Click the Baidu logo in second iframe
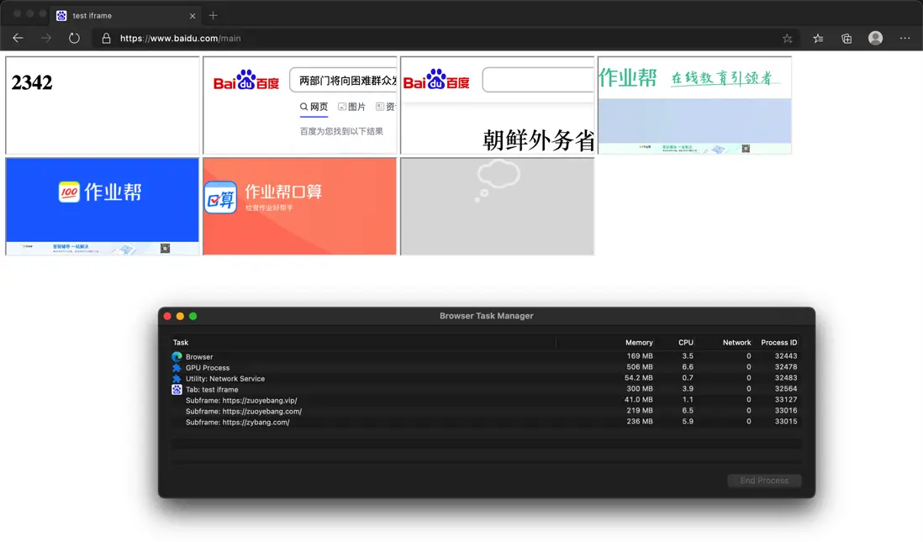The height and width of the screenshot is (542, 923). click(x=246, y=81)
